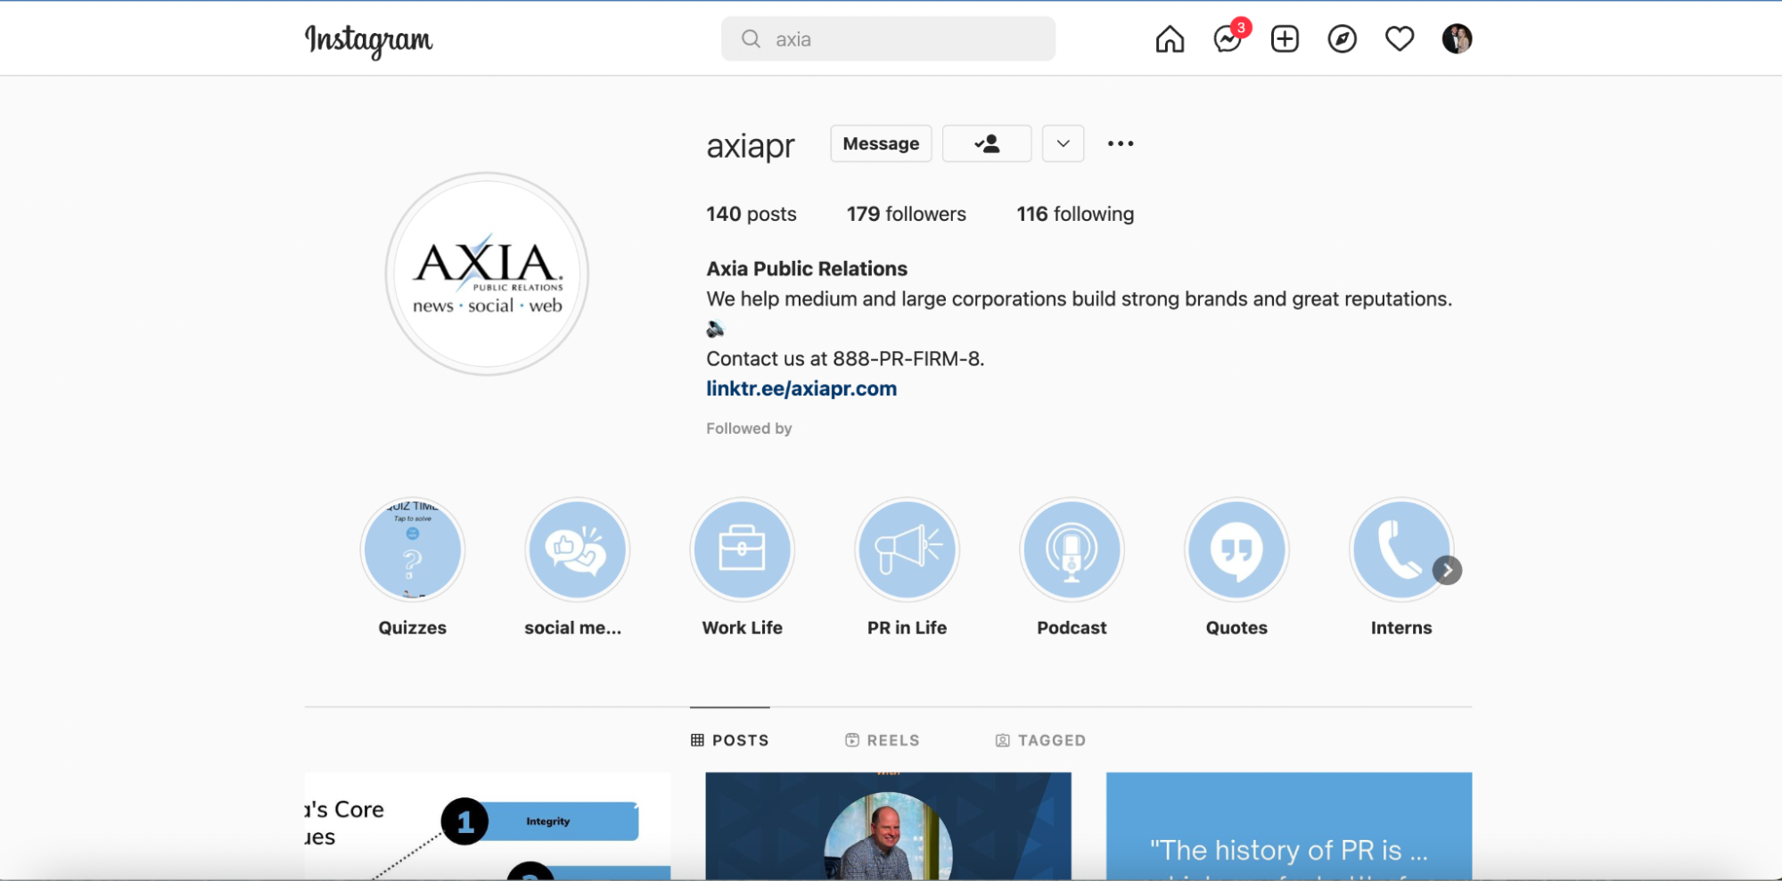The image size is (1782, 881).
Task: Click the messenger notification badge showing 3
Action: [x=1239, y=29]
